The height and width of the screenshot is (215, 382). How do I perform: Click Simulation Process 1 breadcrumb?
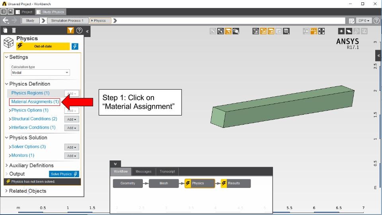[67, 21]
